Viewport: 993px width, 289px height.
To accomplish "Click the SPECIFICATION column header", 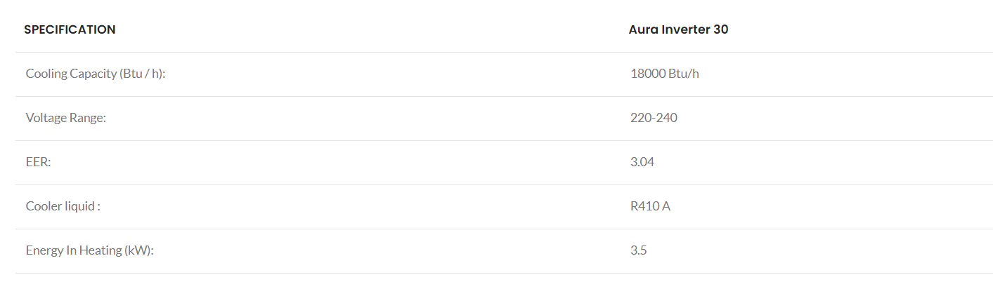I will (70, 29).
